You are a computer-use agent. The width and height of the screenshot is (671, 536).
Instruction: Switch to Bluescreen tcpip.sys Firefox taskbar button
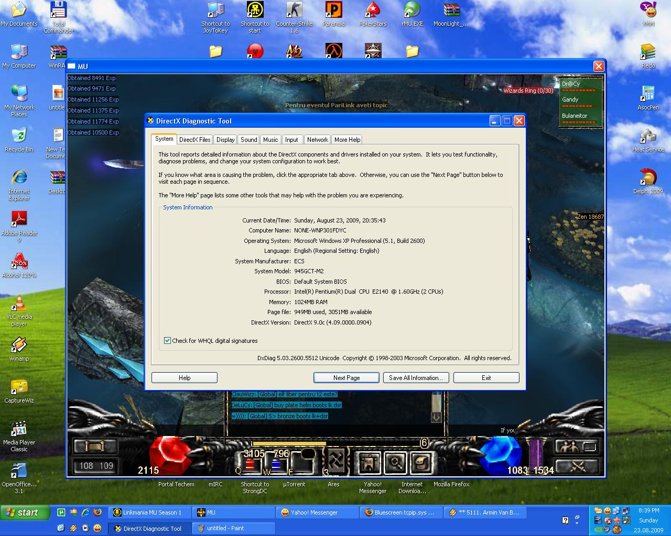tap(401, 512)
